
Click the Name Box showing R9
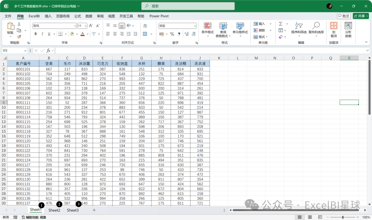tap(15, 51)
